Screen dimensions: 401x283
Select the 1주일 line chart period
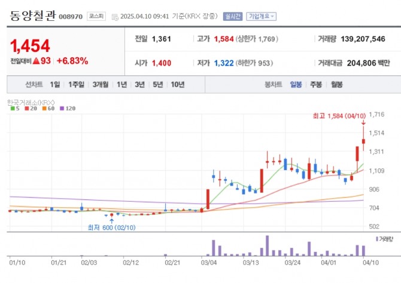point(76,84)
